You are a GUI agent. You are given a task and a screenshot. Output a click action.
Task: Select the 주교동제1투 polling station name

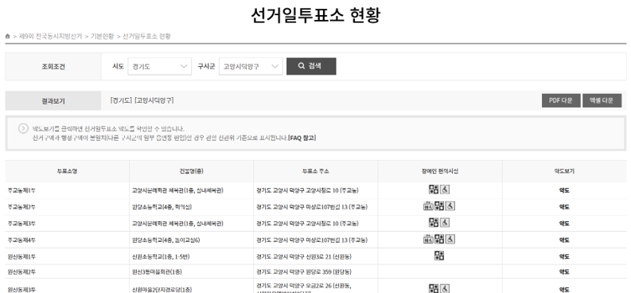tap(21, 191)
